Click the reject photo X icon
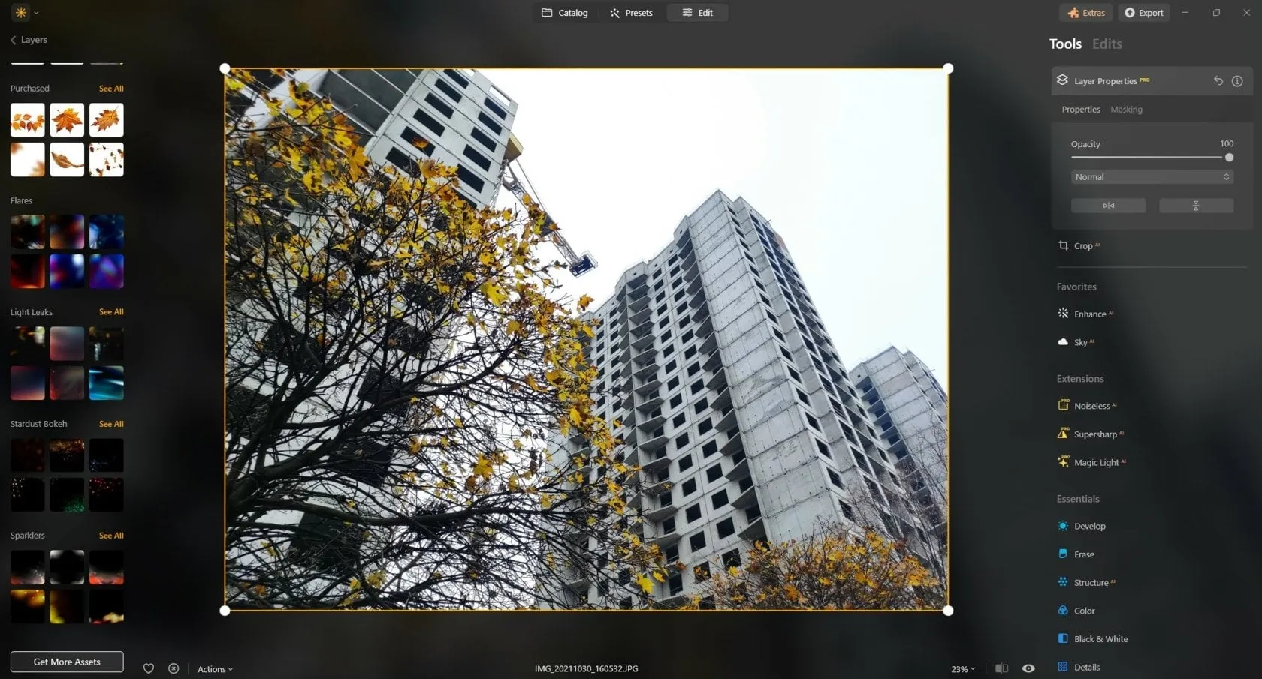This screenshot has height=679, width=1262. [174, 668]
